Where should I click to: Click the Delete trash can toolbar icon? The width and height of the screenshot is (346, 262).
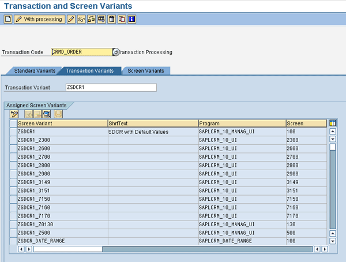pos(112,19)
